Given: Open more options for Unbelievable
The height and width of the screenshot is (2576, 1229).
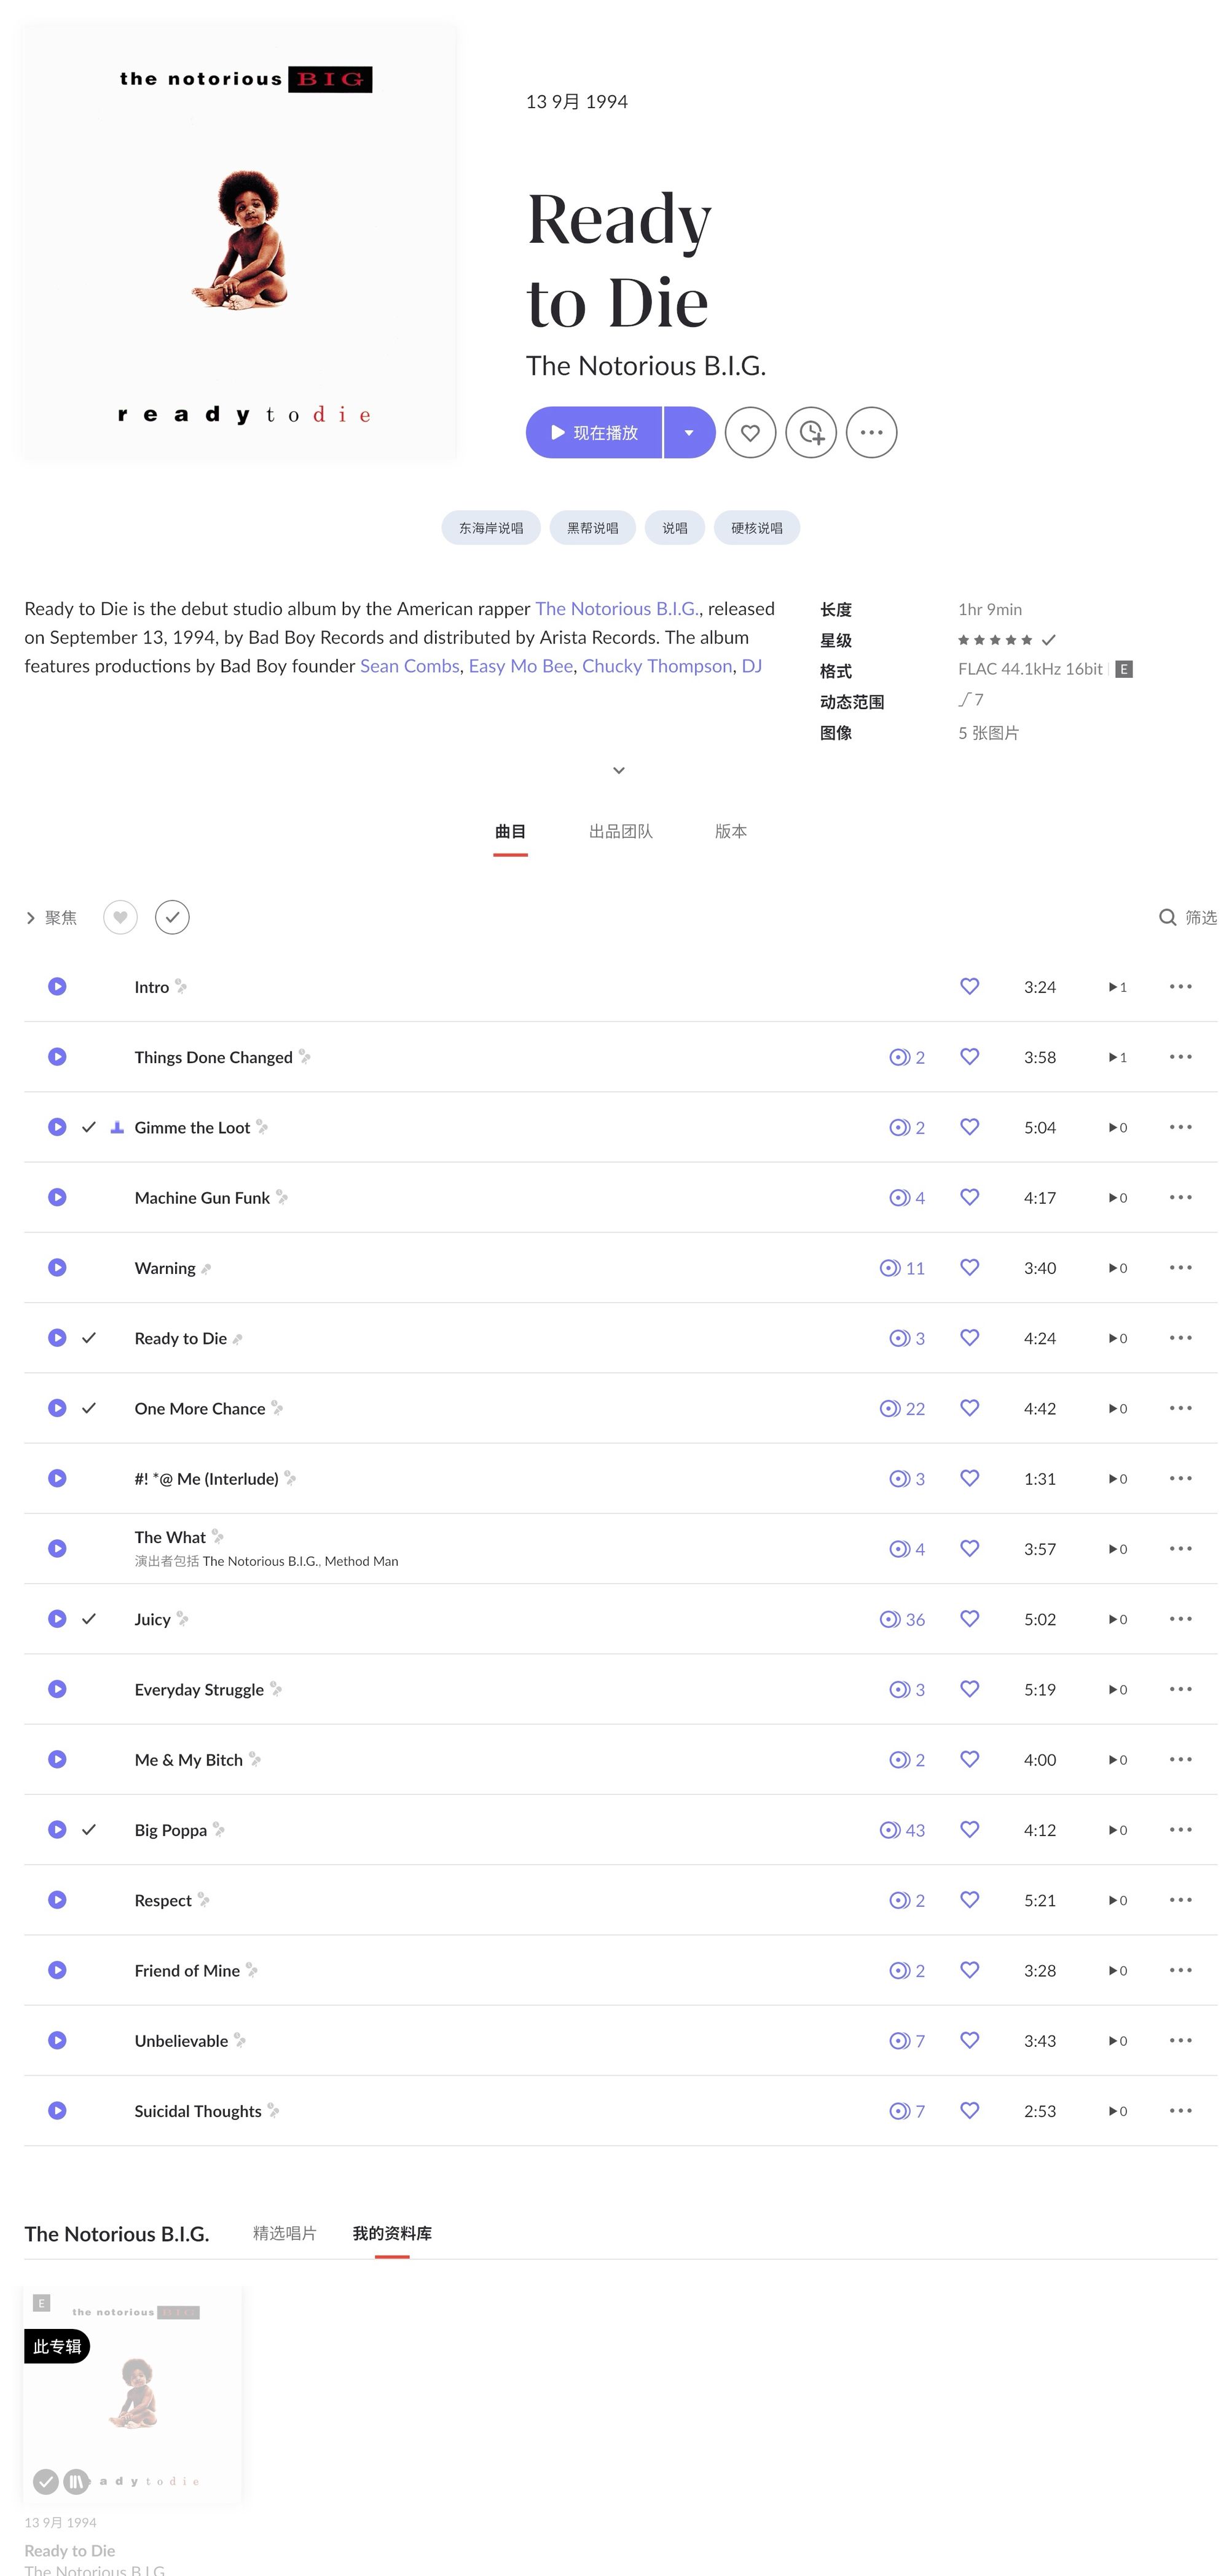Looking at the screenshot, I should tap(1180, 2040).
